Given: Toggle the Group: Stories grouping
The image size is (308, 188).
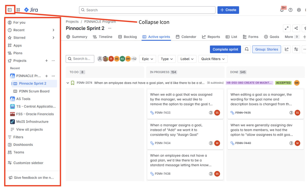Looking at the screenshot, I should point(266,49).
